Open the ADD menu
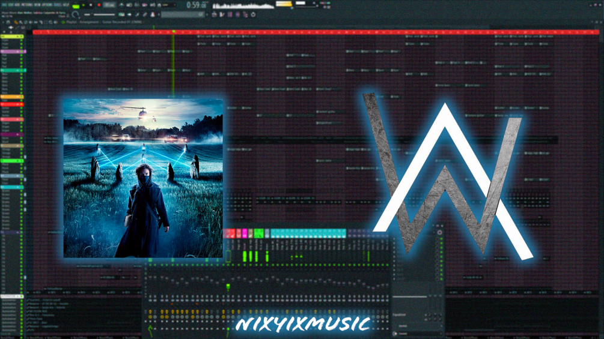 17,5
